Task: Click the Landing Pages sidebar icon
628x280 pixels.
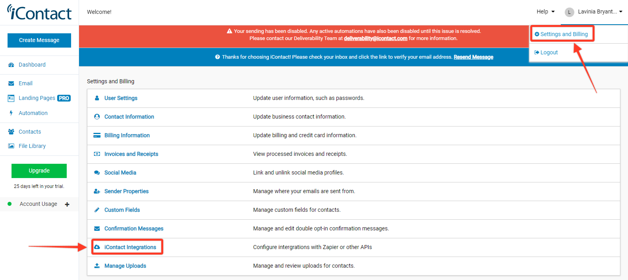Action: [x=11, y=98]
